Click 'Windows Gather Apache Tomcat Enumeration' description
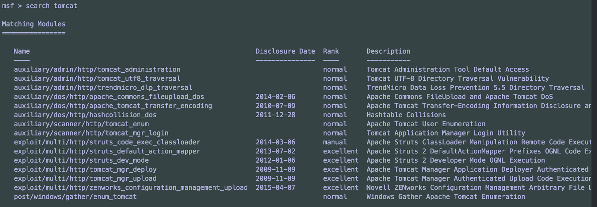The height and width of the screenshot is (207, 597). (446, 197)
